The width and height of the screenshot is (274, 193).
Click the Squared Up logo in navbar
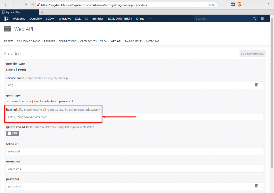(6, 18)
